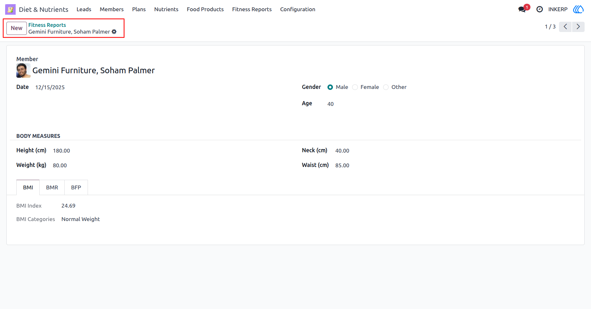The height and width of the screenshot is (309, 591).
Task: Open the Configuration menu
Action: click(x=298, y=9)
